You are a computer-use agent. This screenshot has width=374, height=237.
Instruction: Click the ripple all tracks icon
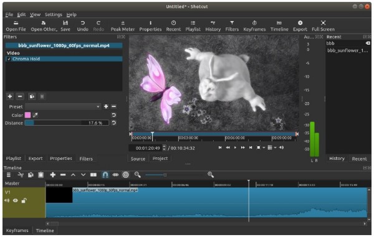pos(126,175)
